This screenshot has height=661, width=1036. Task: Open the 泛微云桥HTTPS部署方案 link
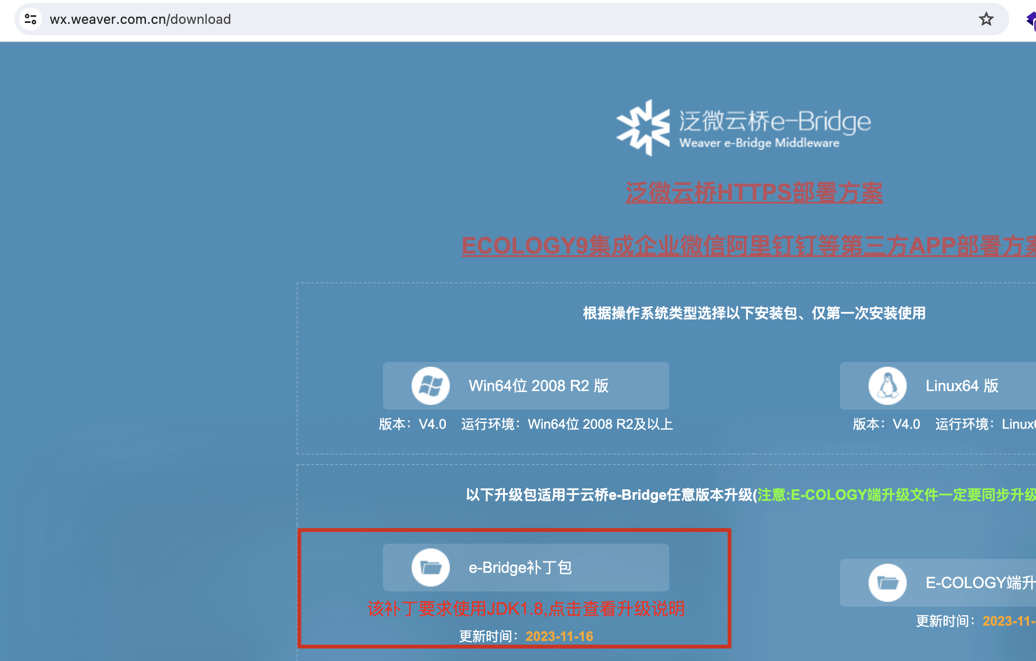pos(754,193)
